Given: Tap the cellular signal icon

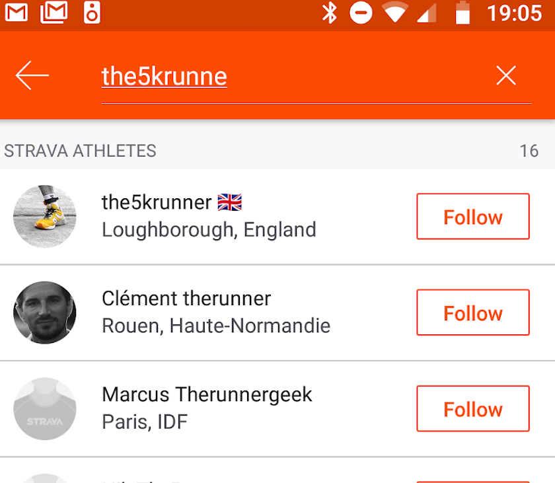Looking at the screenshot, I should pyautogui.click(x=427, y=13).
